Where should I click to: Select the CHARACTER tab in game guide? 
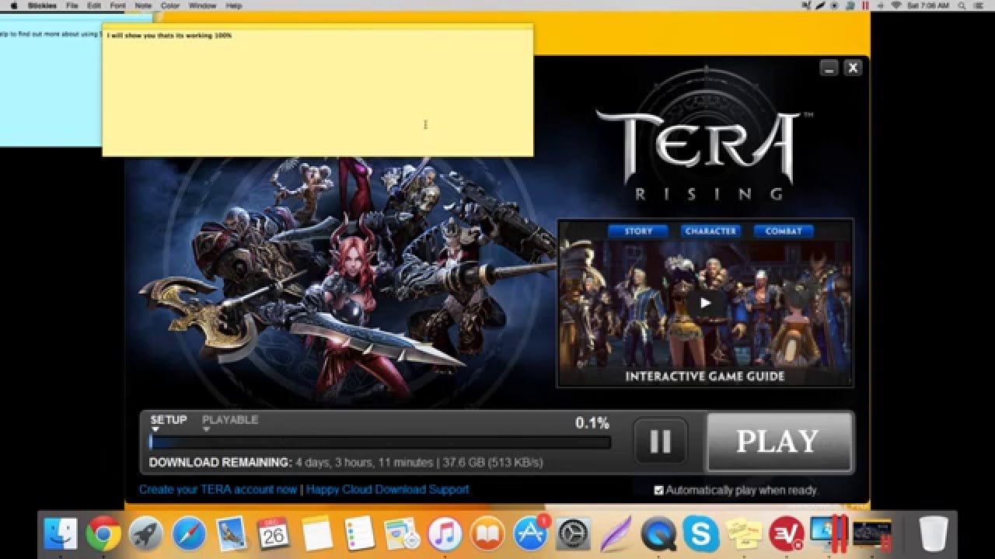[x=710, y=231]
